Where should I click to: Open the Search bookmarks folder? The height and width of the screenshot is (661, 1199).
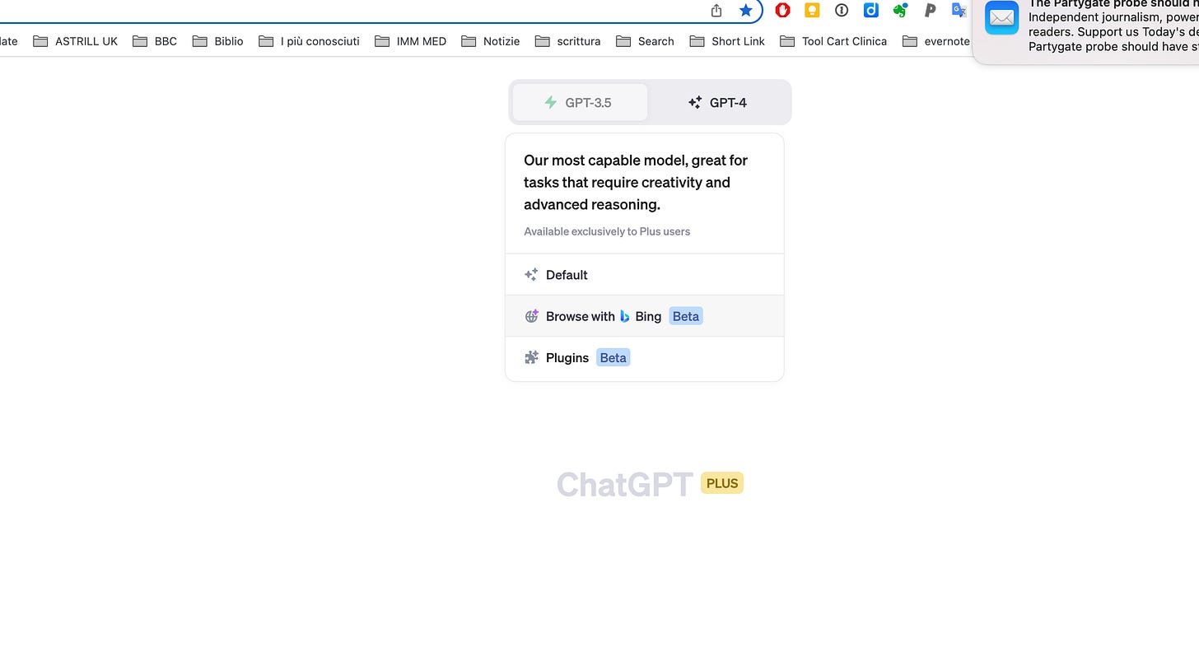(x=646, y=41)
